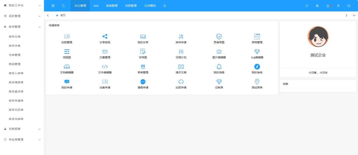Viewport: 358px width, 155px height.
Task: Toggle fullscreen with the expand icon in header
Action: [307, 6]
